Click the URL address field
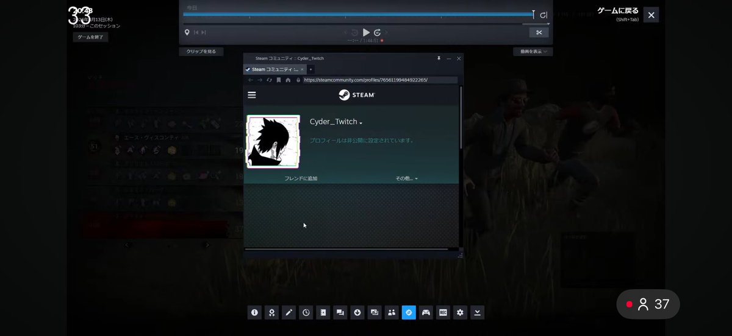Screen dimensions: 732x336 click(x=379, y=80)
